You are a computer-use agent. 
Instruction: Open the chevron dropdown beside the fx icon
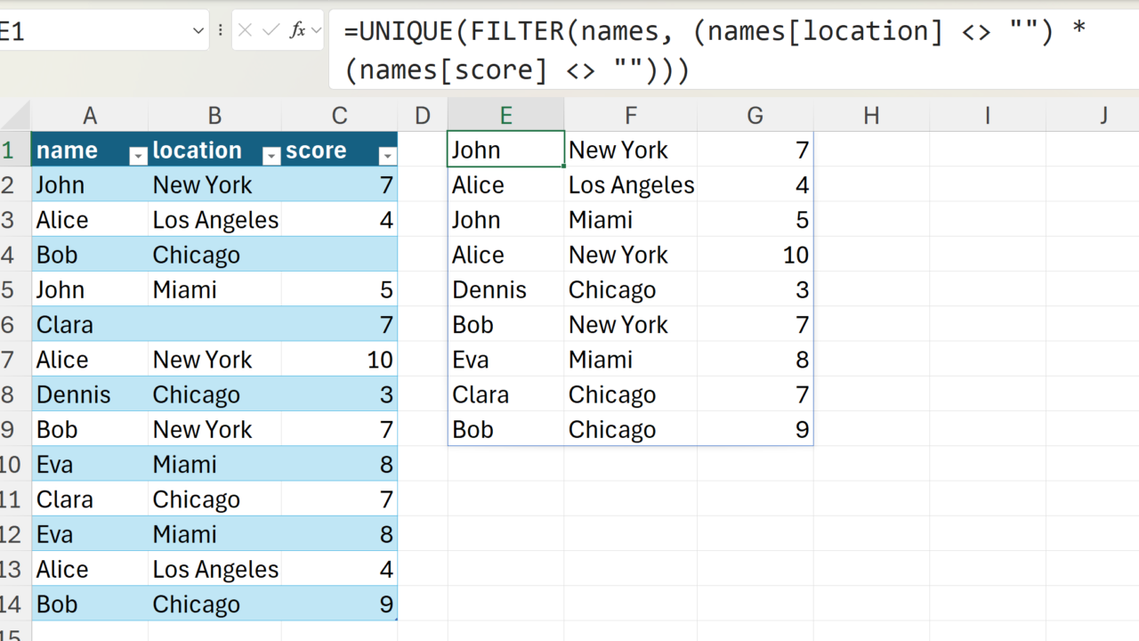coord(316,30)
